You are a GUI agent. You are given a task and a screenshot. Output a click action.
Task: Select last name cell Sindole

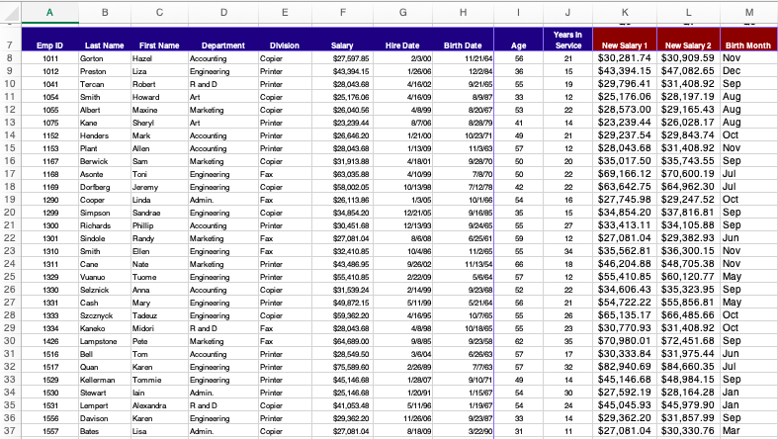(x=105, y=238)
